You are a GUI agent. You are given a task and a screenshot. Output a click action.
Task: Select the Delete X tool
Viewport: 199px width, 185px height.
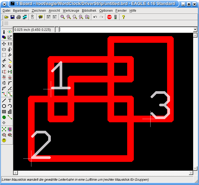tap(4, 66)
